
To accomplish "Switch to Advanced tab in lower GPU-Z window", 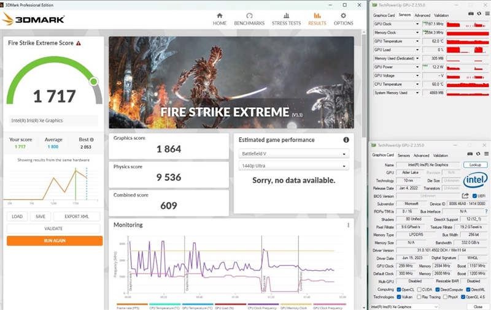I will click(421, 156).
